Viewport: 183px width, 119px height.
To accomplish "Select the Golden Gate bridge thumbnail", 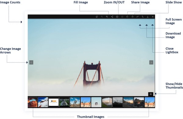I will [x=96, y=102].
